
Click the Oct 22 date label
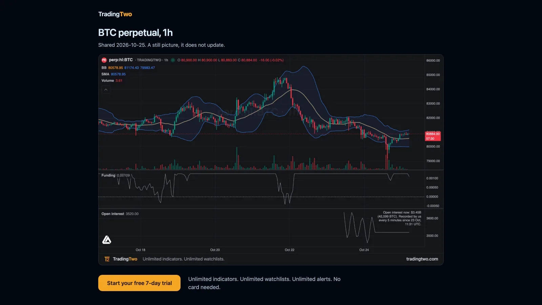tap(289, 250)
